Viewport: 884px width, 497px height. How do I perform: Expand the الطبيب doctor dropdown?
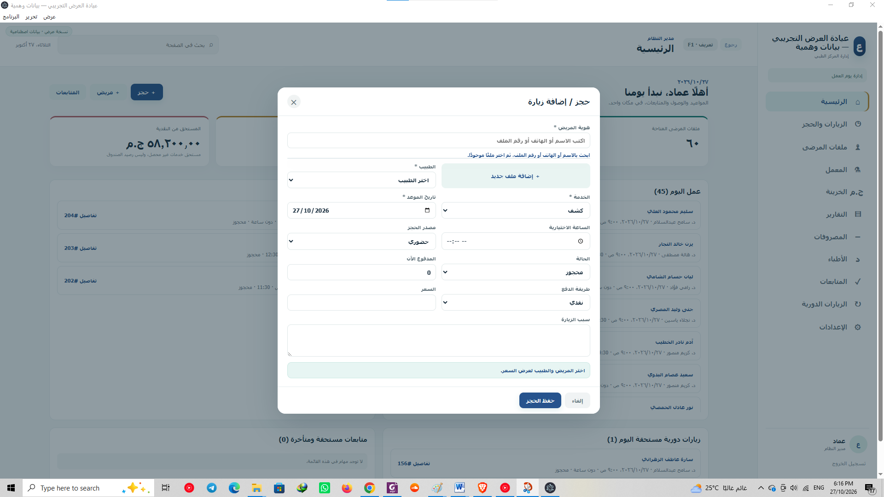pos(361,180)
